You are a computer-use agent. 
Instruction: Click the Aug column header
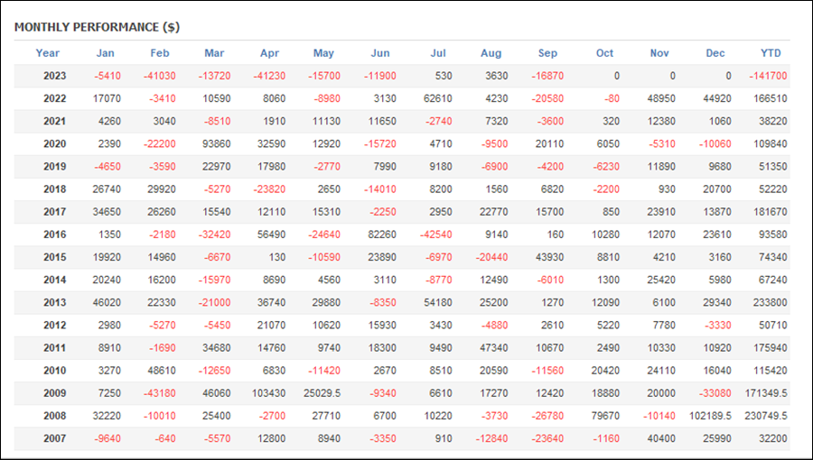click(x=491, y=53)
